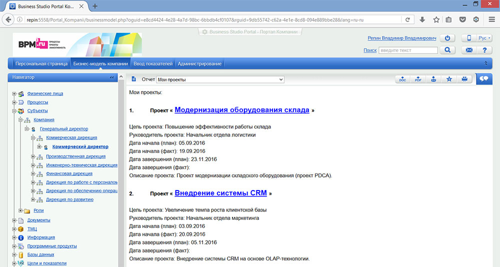Open project Модернизация оборудования склада link
Screen dimensions: 500x267
[241, 110]
